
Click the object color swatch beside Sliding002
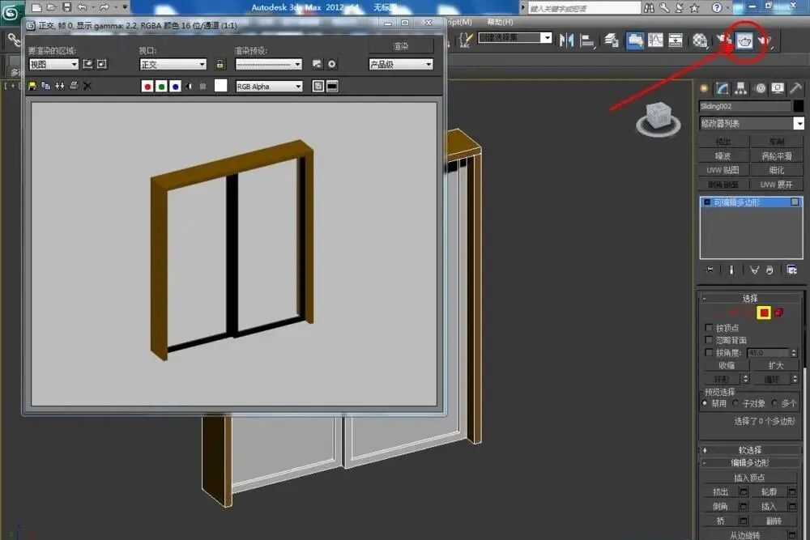799,106
